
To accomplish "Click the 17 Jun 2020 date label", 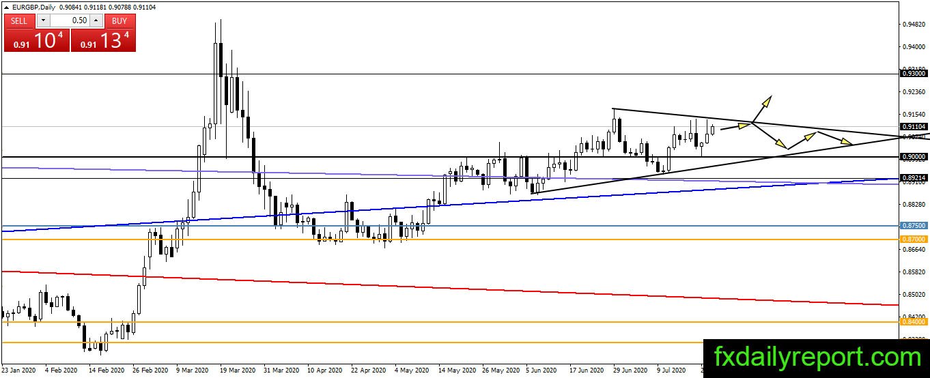I will click(x=587, y=370).
